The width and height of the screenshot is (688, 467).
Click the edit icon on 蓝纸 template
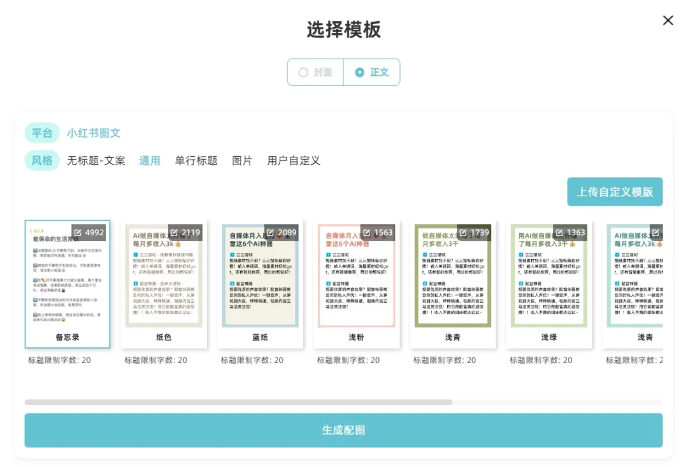point(271,233)
